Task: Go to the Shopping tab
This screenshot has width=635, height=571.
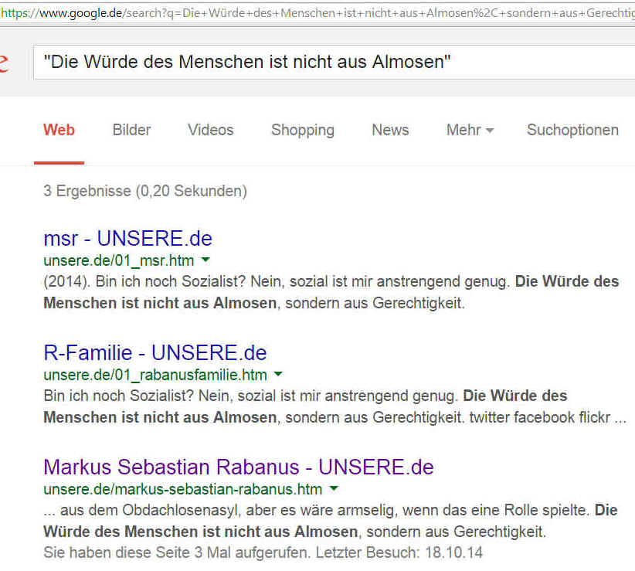Action: tap(302, 130)
